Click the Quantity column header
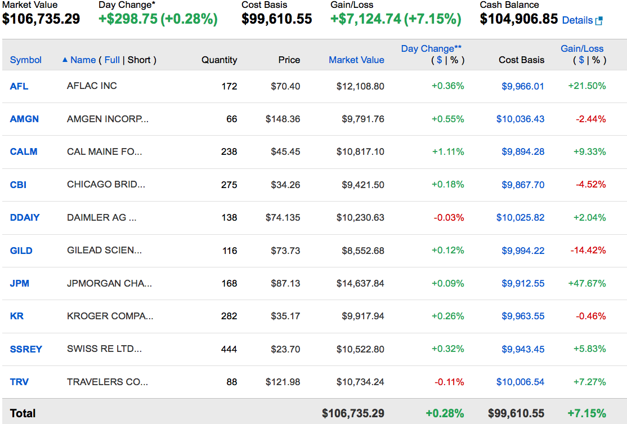Viewport: 627px width, 424px height. [x=219, y=60]
